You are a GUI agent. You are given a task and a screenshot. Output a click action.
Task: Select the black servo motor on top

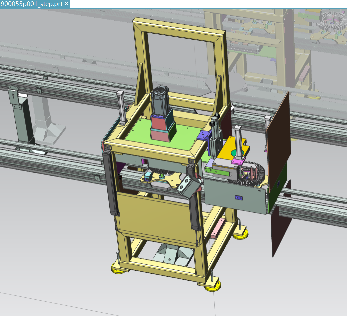pos(160,100)
